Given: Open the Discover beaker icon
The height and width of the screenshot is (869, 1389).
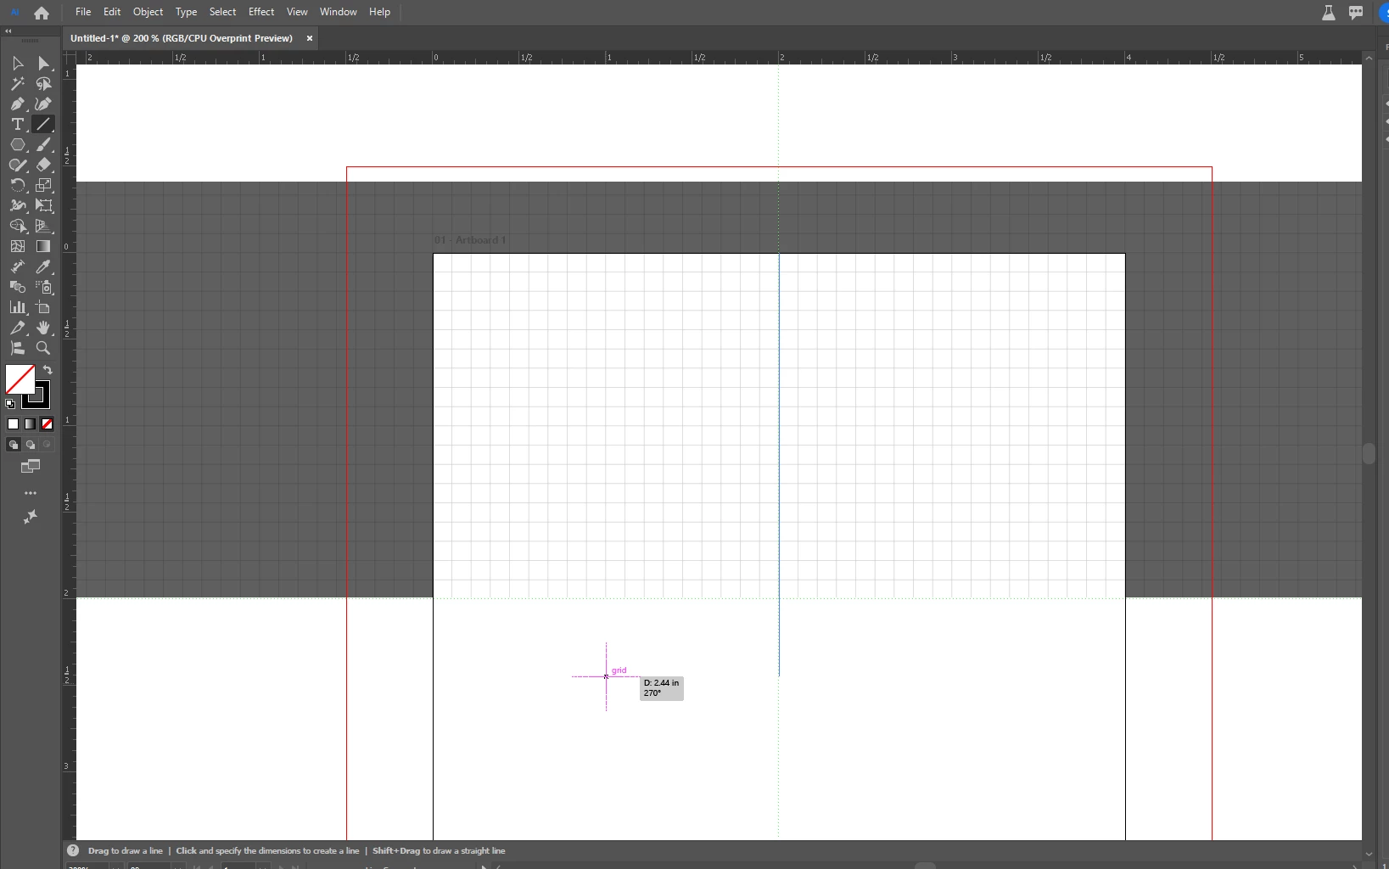Looking at the screenshot, I should (x=1329, y=13).
